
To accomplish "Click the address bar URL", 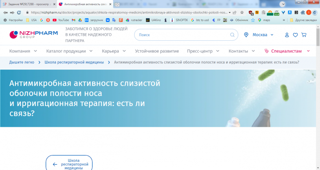I will (x=129, y=12).
